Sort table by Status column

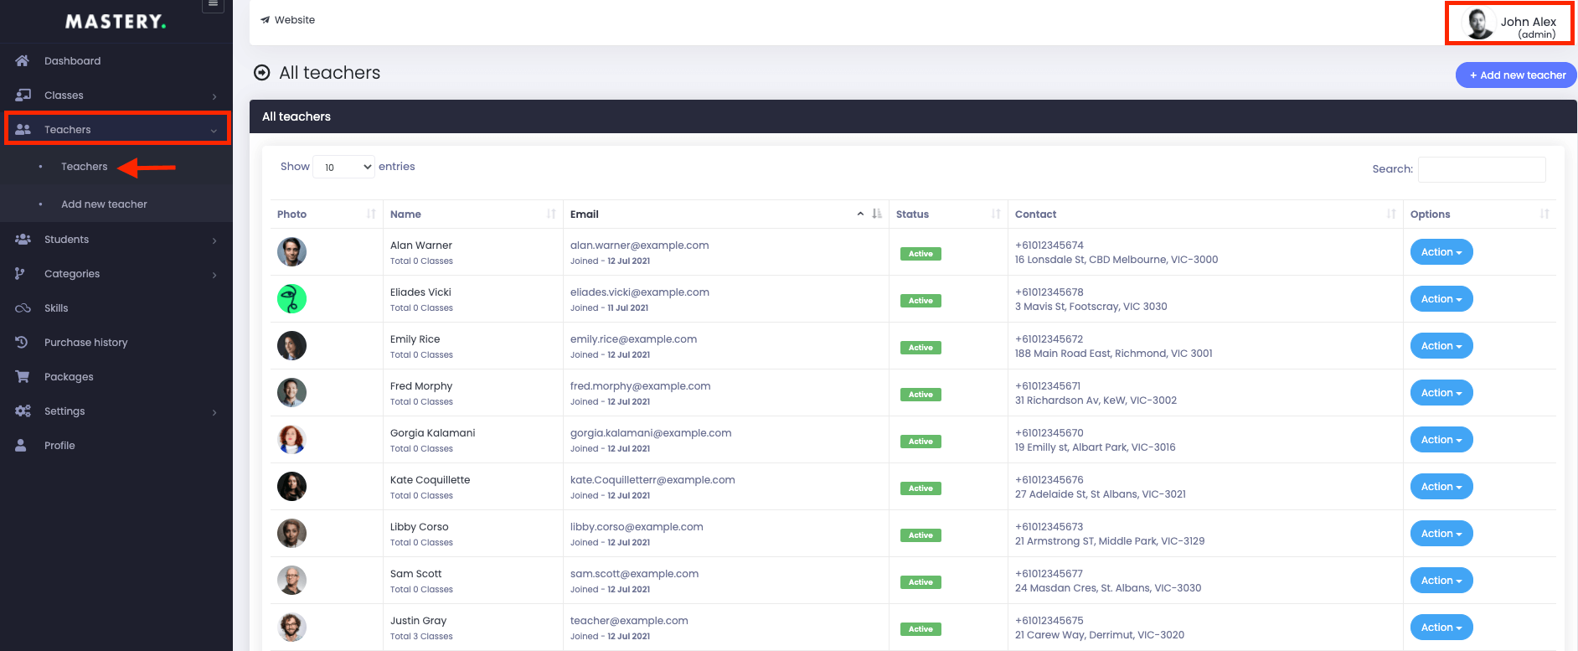point(996,214)
